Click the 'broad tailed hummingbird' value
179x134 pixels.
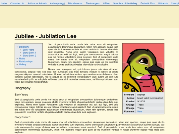coord(150,98)
